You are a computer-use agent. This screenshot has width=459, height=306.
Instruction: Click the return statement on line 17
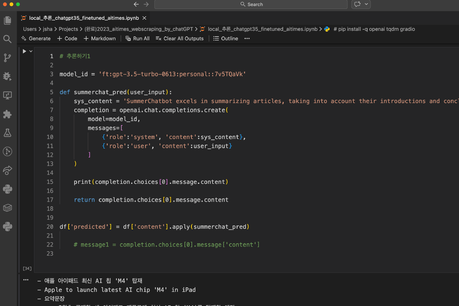tap(151, 200)
